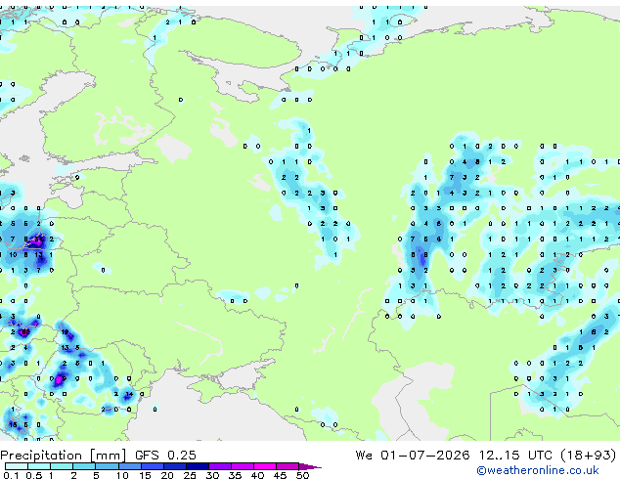Click the 'We 01-07-2026' date text
This screenshot has height=479, width=620.
413,456
